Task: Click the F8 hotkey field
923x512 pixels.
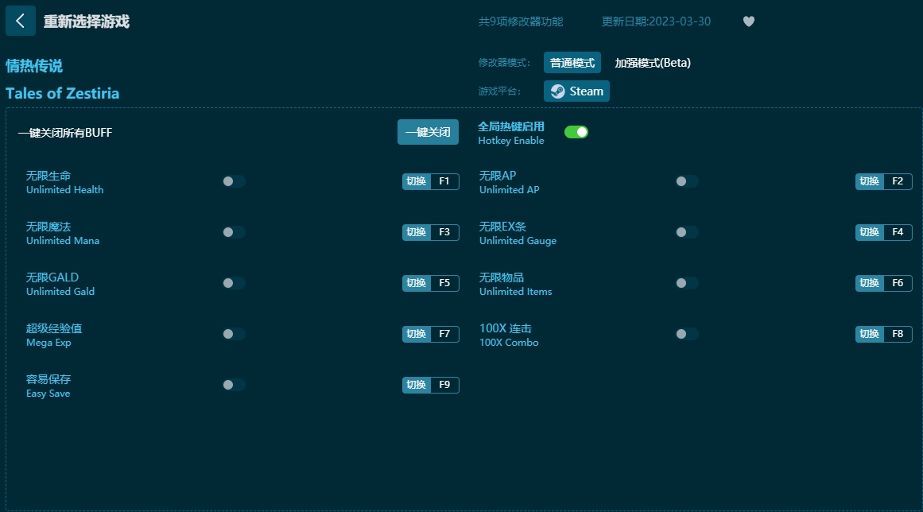Action: tap(898, 334)
